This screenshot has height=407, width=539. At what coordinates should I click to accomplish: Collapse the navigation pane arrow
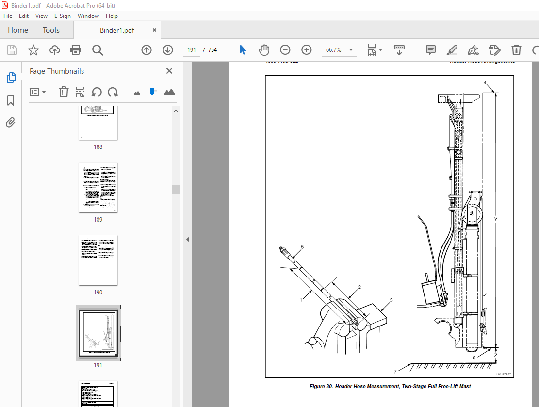[188, 240]
